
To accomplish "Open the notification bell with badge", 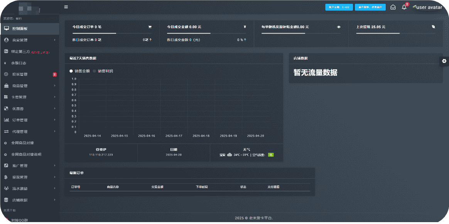I will click(404, 7).
